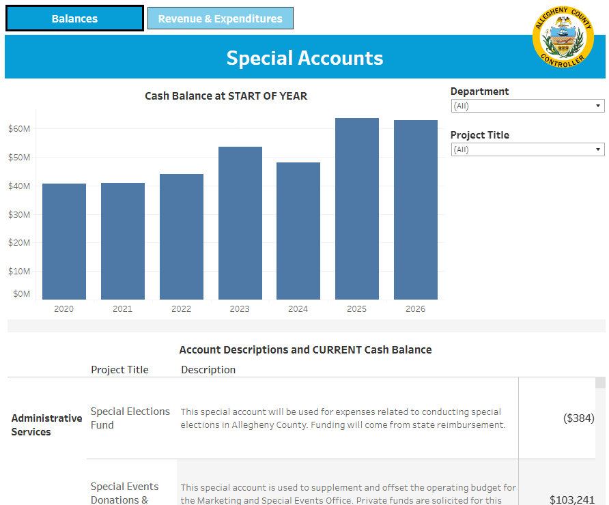Image resolution: width=609 pixels, height=505 pixels.
Task: Switch to the Balances tab
Action: click(x=74, y=18)
